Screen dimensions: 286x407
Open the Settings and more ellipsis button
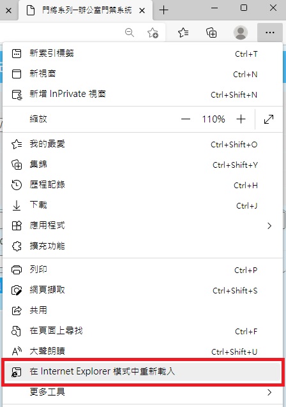pyautogui.click(x=270, y=33)
